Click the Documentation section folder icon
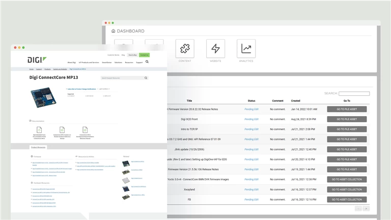This screenshot has height=220, width=391. (x=30, y=121)
